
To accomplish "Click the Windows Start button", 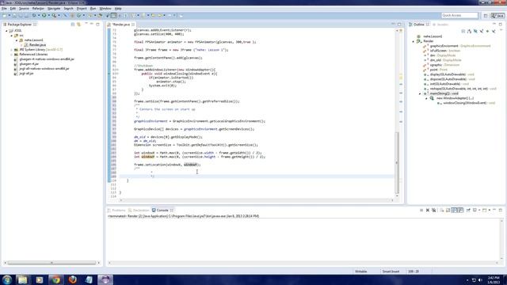I will (x=7, y=279).
